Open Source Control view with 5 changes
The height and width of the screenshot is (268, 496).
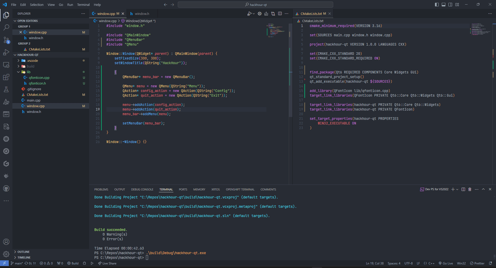(6, 40)
